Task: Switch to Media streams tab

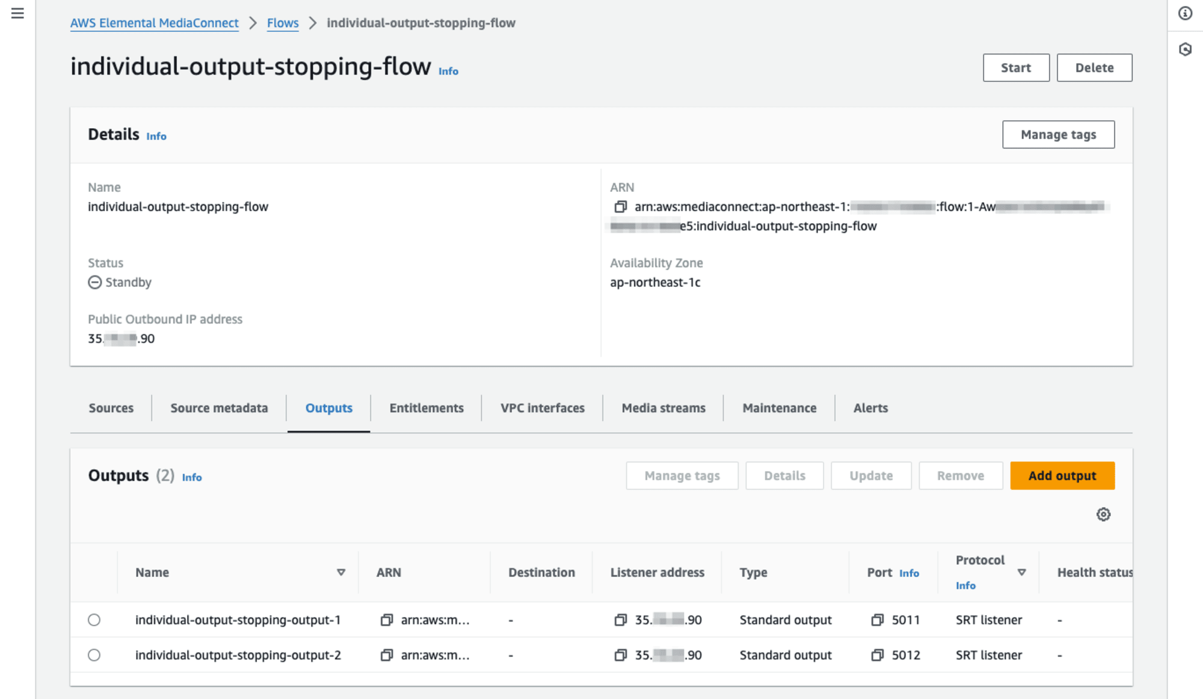Action: (x=663, y=408)
